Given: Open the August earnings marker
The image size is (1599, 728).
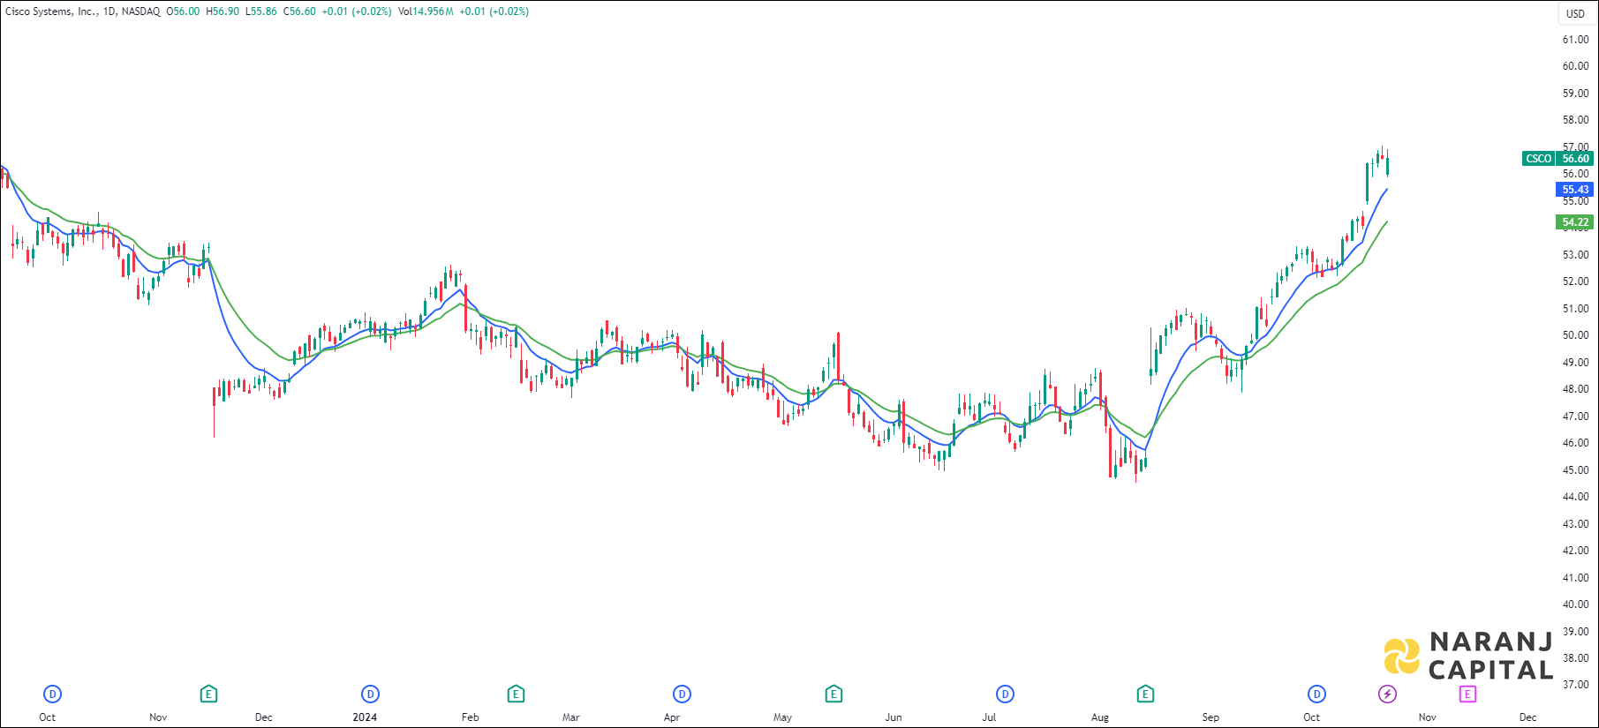Looking at the screenshot, I should 1145,694.
